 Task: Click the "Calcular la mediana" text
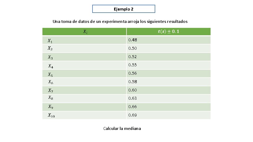122,129
